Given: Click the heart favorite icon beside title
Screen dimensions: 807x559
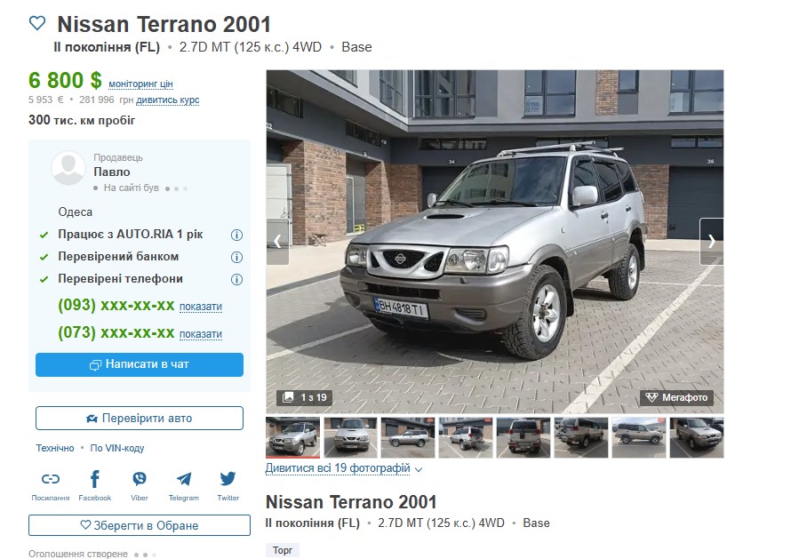Looking at the screenshot, I should [37, 23].
